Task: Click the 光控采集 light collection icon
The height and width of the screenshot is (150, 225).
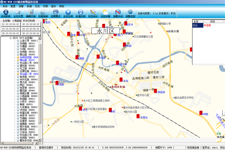Action: coord(105,13)
